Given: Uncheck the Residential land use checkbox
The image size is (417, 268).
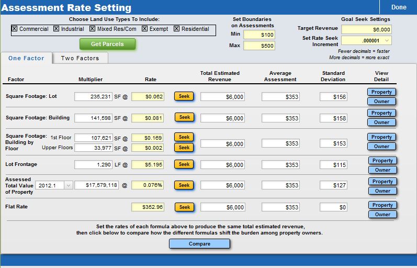Looking at the screenshot, I should coord(177,29).
